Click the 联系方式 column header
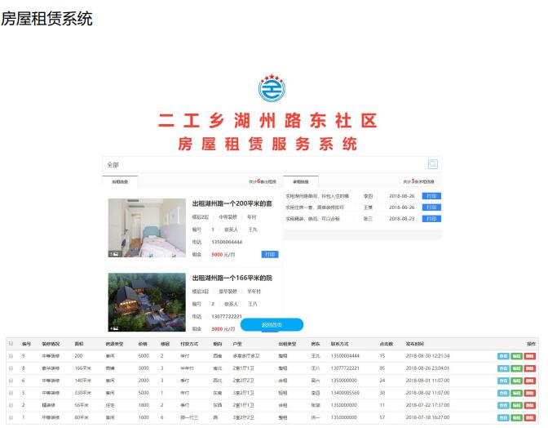 340,344
